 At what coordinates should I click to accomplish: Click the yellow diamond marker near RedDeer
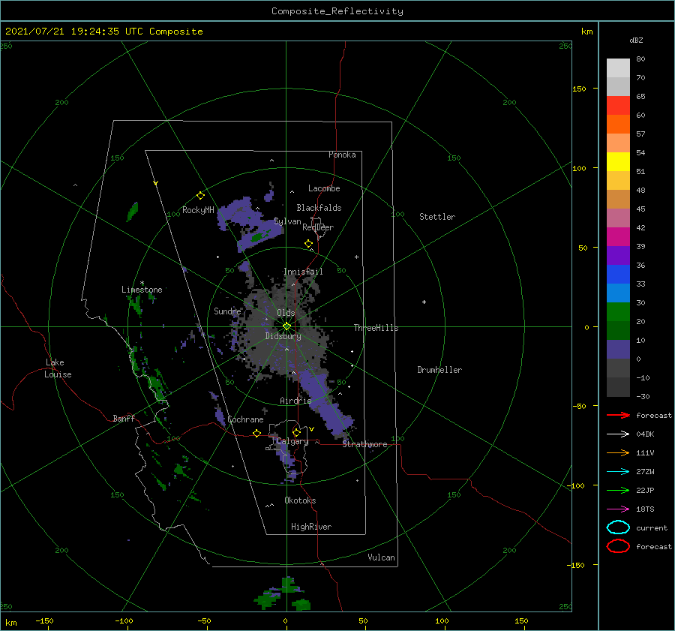coord(308,244)
